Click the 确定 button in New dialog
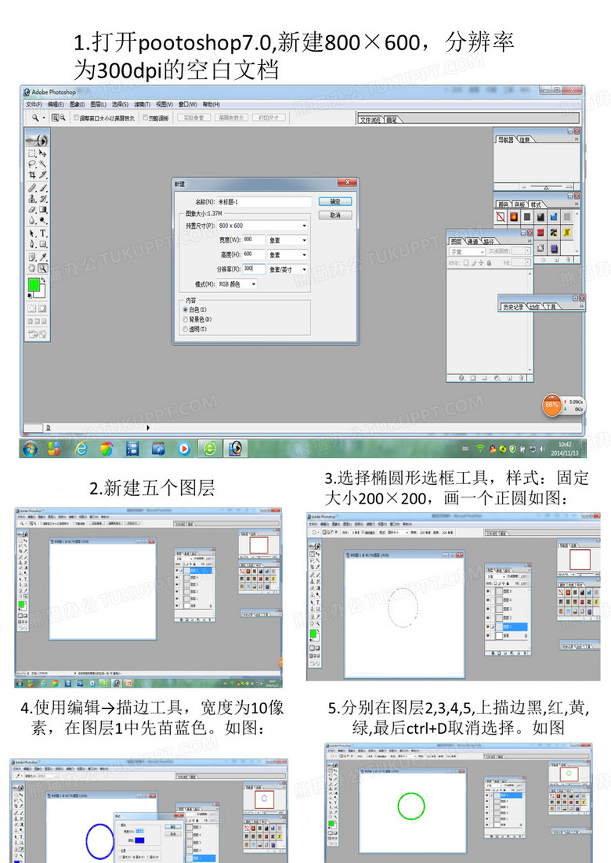The image size is (611, 863). click(335, 201)
